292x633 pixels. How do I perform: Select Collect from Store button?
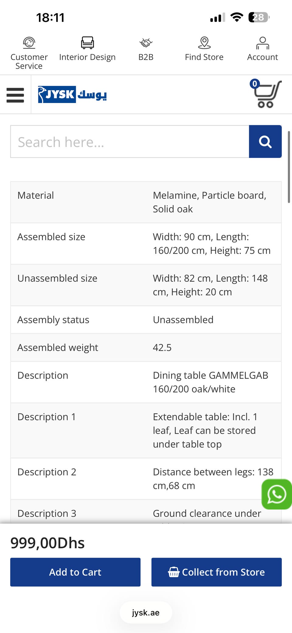coord(217,572)
